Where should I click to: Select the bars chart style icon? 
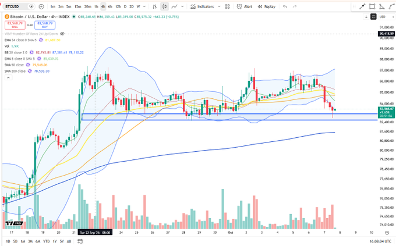click(x=155, y=6)
